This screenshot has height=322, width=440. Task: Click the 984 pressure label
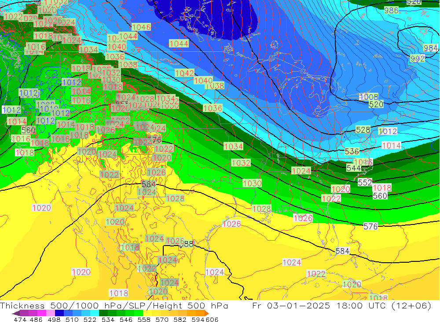click(430, 48)
